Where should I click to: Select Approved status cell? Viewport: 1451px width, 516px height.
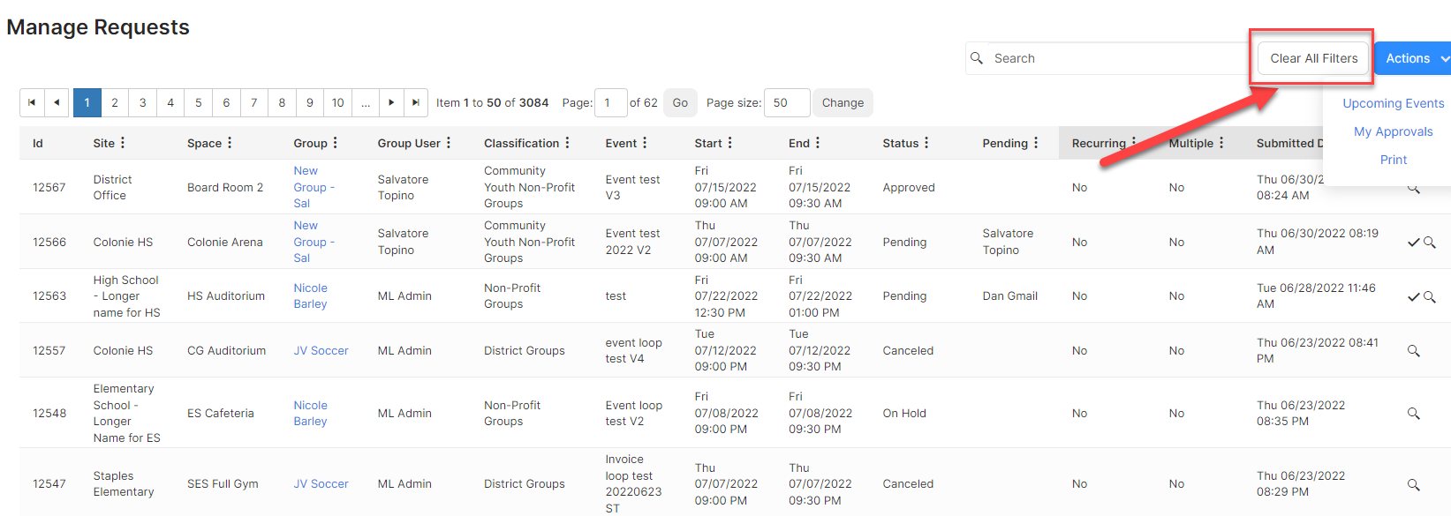click(x=909, y=188)
